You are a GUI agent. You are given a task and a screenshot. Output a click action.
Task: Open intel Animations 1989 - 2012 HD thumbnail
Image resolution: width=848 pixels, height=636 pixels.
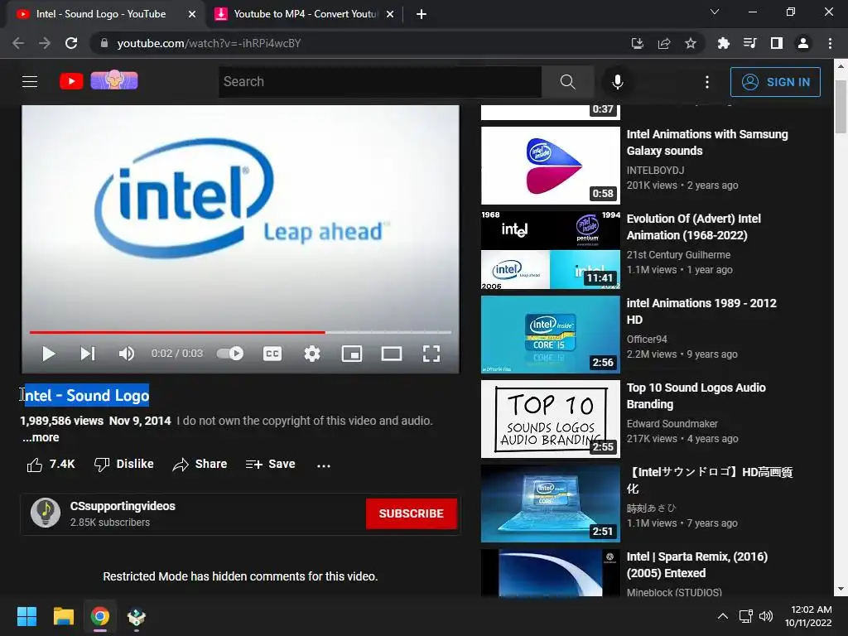(x=551, y=335)
